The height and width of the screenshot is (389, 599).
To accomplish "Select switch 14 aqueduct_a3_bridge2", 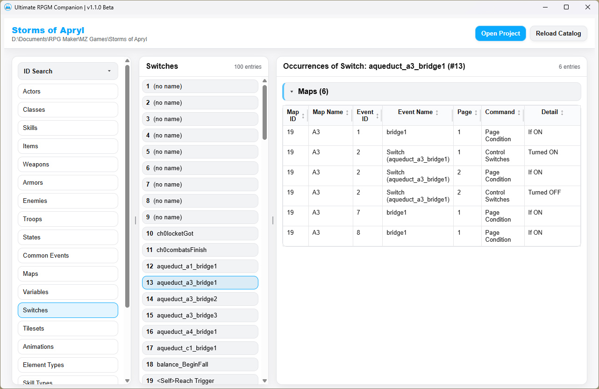I will pos(200,299).
